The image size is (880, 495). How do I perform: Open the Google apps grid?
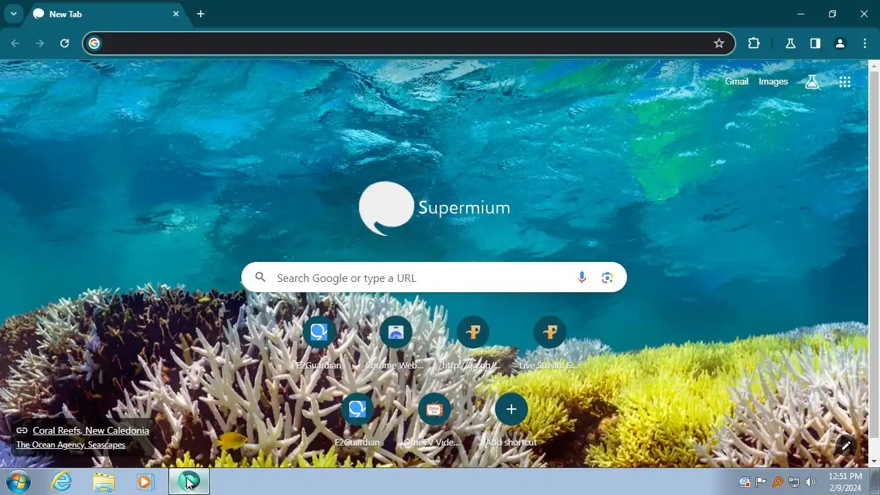click(x=845, y=82)
